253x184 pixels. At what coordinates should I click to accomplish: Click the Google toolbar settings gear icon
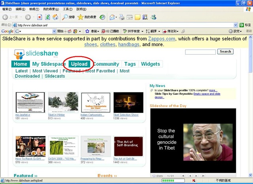(x=231, y=31)
